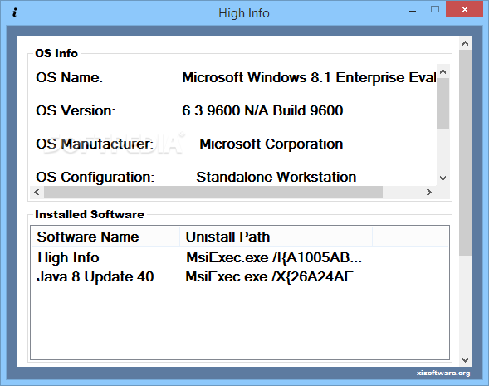Close the High Info window

(x=464, y=10)
